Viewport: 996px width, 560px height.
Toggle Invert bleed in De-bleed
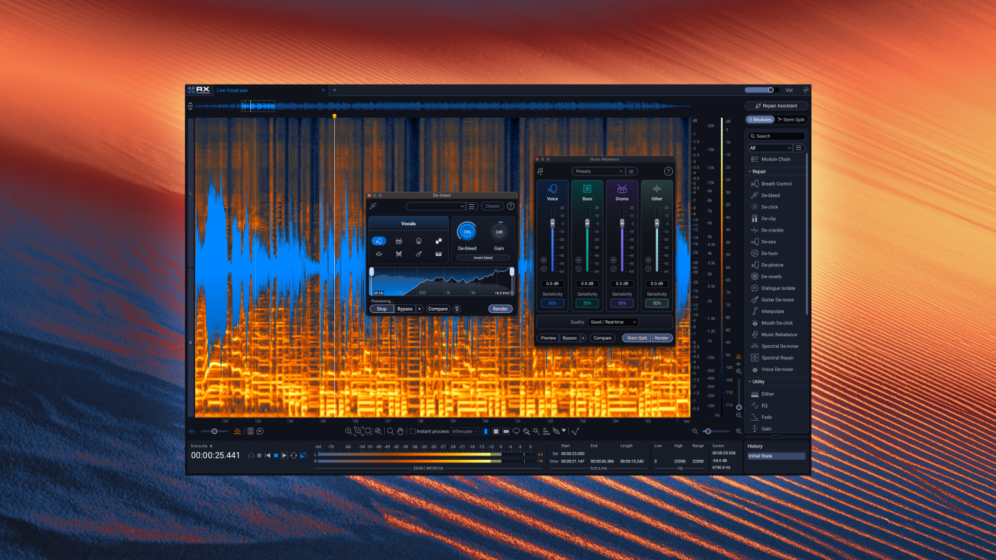(483, 258)
